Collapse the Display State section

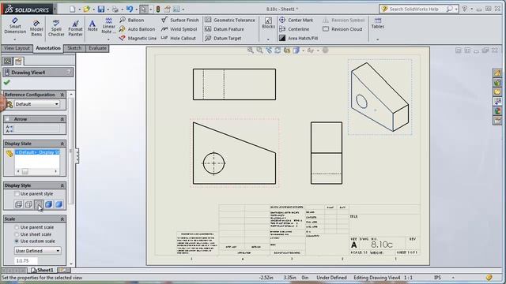click(62, 144)
